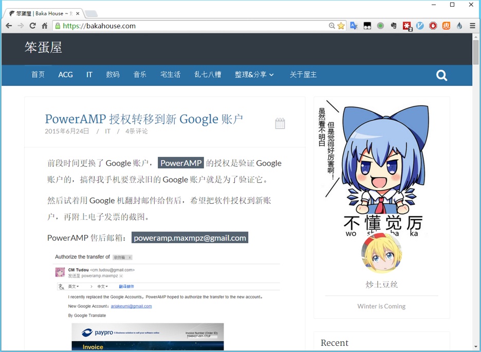
Task: Open the PowerAMP 授权转移 post title
Action: click(x=144, y=119)
